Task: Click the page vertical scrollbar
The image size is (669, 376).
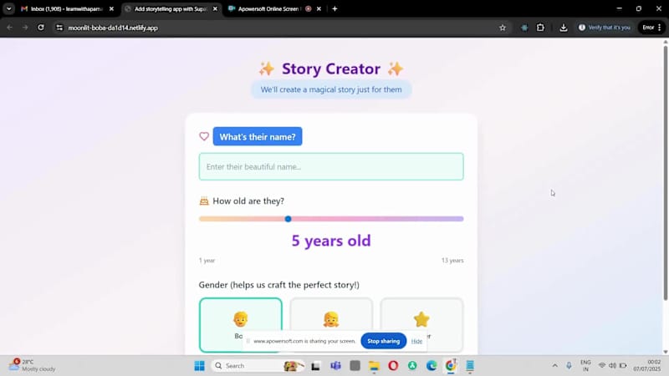Action: [665, 173]
